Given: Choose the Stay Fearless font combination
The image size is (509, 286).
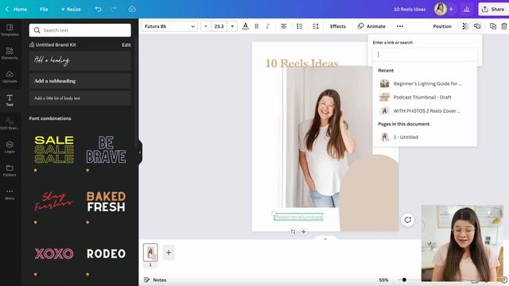Looking at the screenshot, I should (54, 201).
